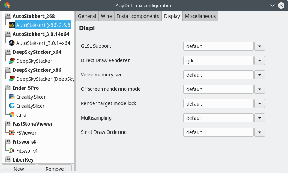Click the 32-bit drive icon of LiberKey
288x173 pixels.
pyautogui.click(x=8, y=159)
